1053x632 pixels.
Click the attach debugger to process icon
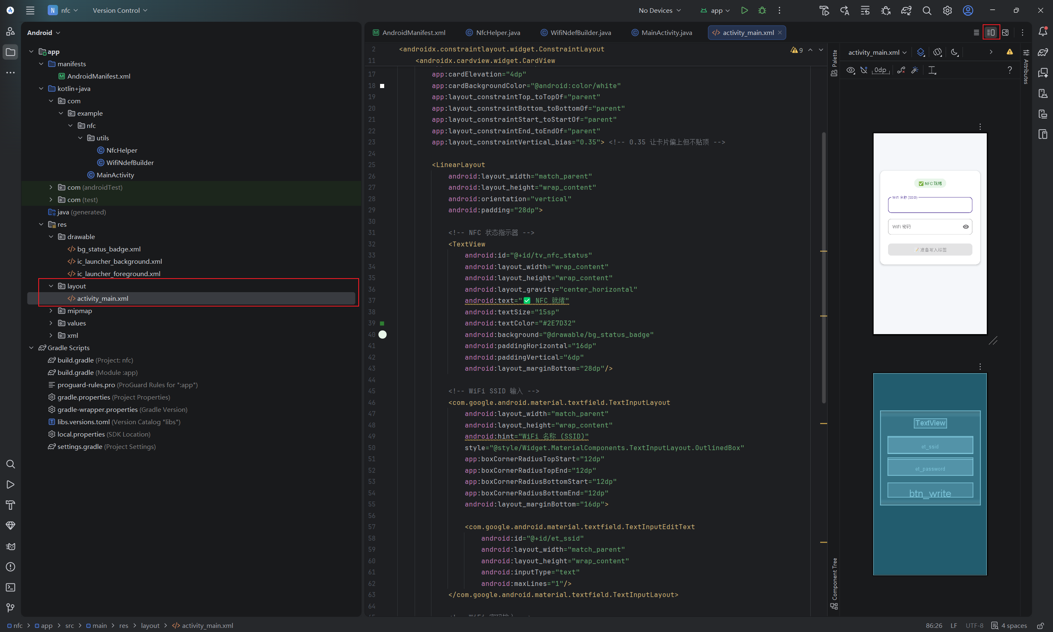886,10
